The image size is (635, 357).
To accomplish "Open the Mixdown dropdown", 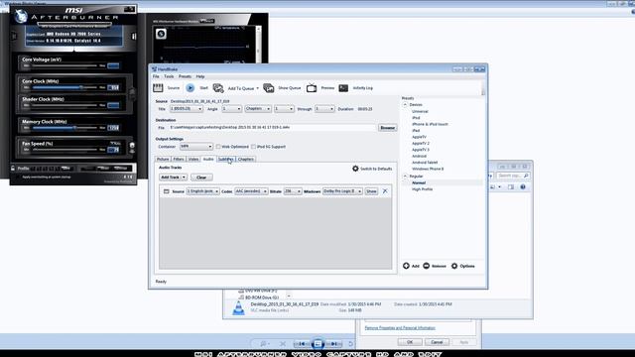I will (x=342, y=191).
